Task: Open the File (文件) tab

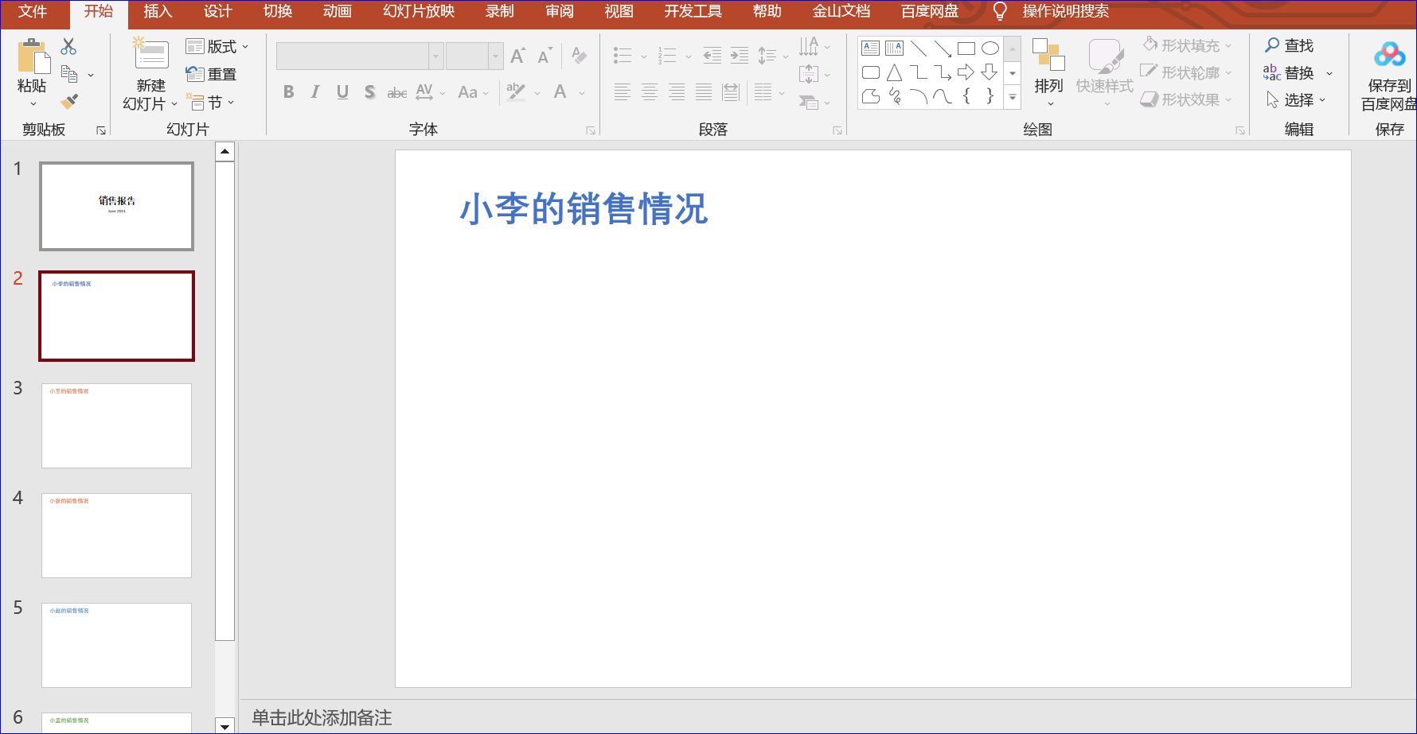Action: tap(33, 11)
